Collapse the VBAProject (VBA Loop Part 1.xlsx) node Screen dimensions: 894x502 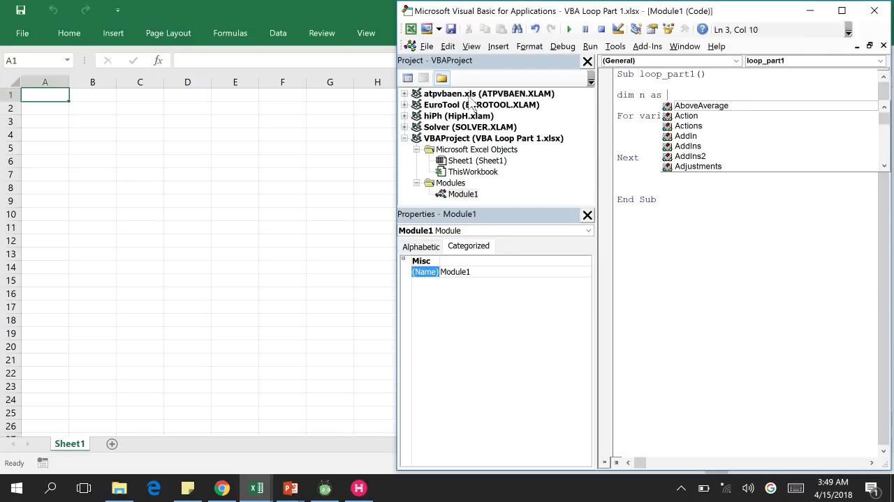coord(404,138)
